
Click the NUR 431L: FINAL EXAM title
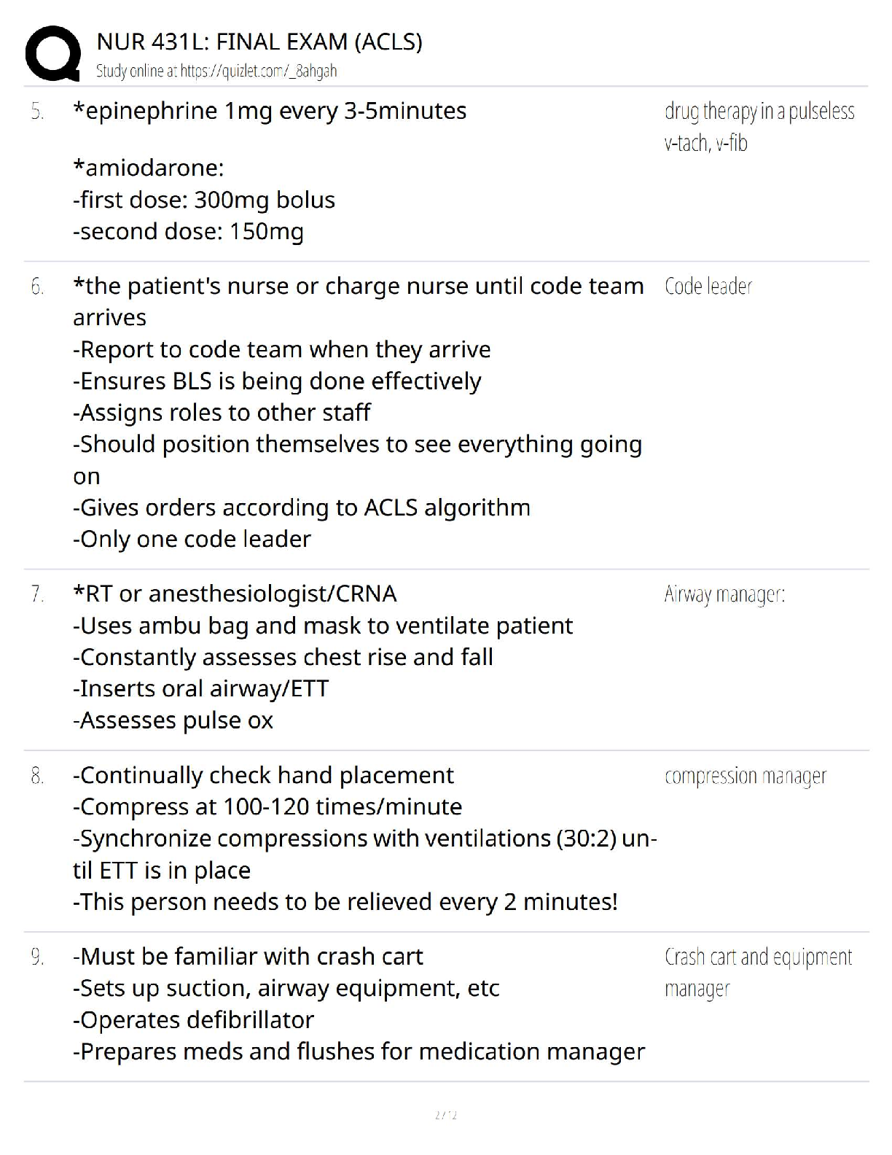259,42
